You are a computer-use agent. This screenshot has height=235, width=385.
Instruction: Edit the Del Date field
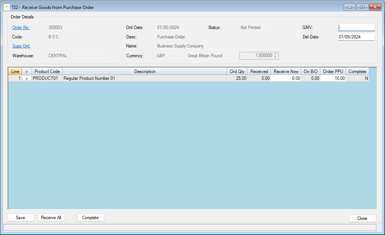356,37
